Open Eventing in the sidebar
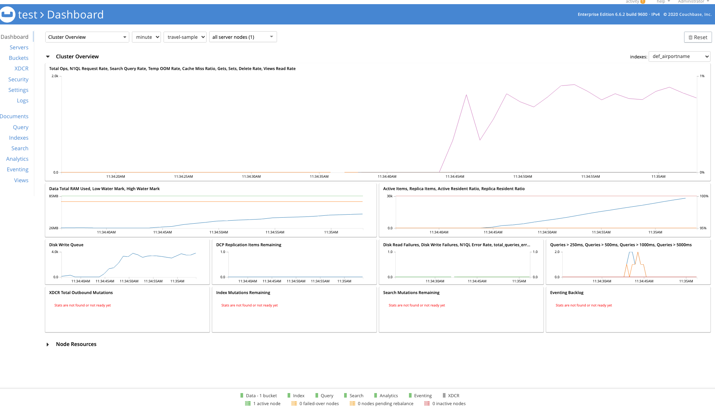This screenshot has width=715, height=407. pyautogui.click(x=17, y=169)
